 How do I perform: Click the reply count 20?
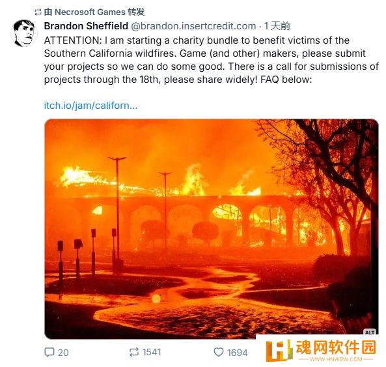63,353
